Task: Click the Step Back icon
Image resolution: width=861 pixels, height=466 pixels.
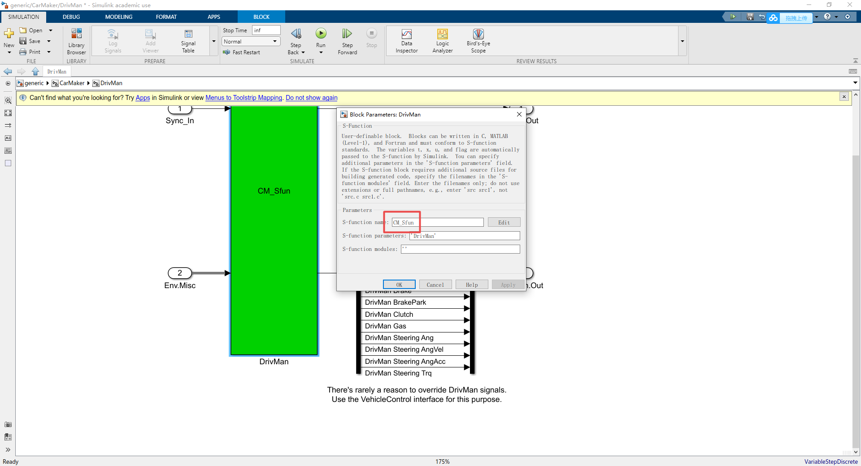Action: tap(296, 34)
